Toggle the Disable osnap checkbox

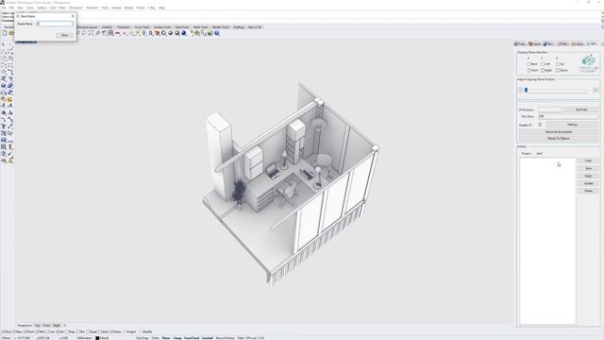click(141, 331)
